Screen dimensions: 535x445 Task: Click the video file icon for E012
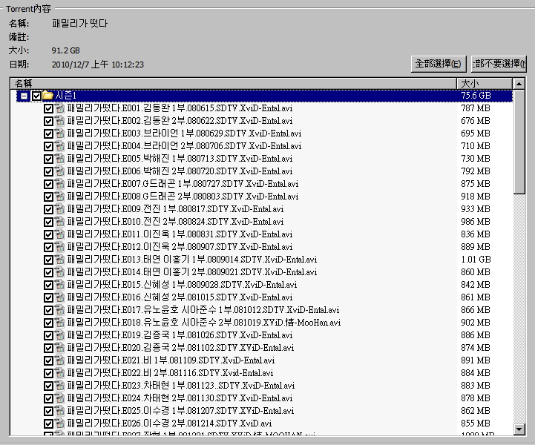(x=59, y=247)
